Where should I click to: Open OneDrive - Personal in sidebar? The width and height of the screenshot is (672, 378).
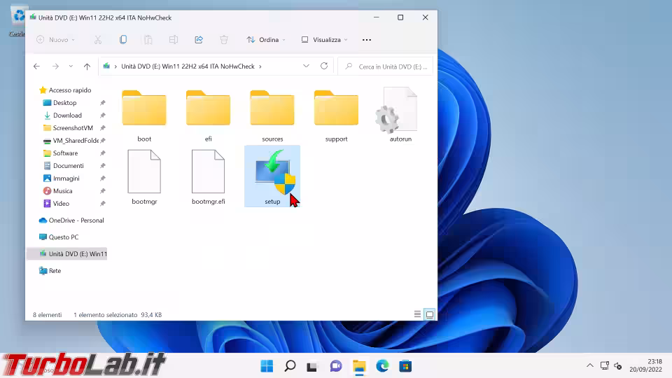71,220
